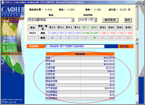
Task: Open the 代號索引 code index menu item
Action: (9, 51)
